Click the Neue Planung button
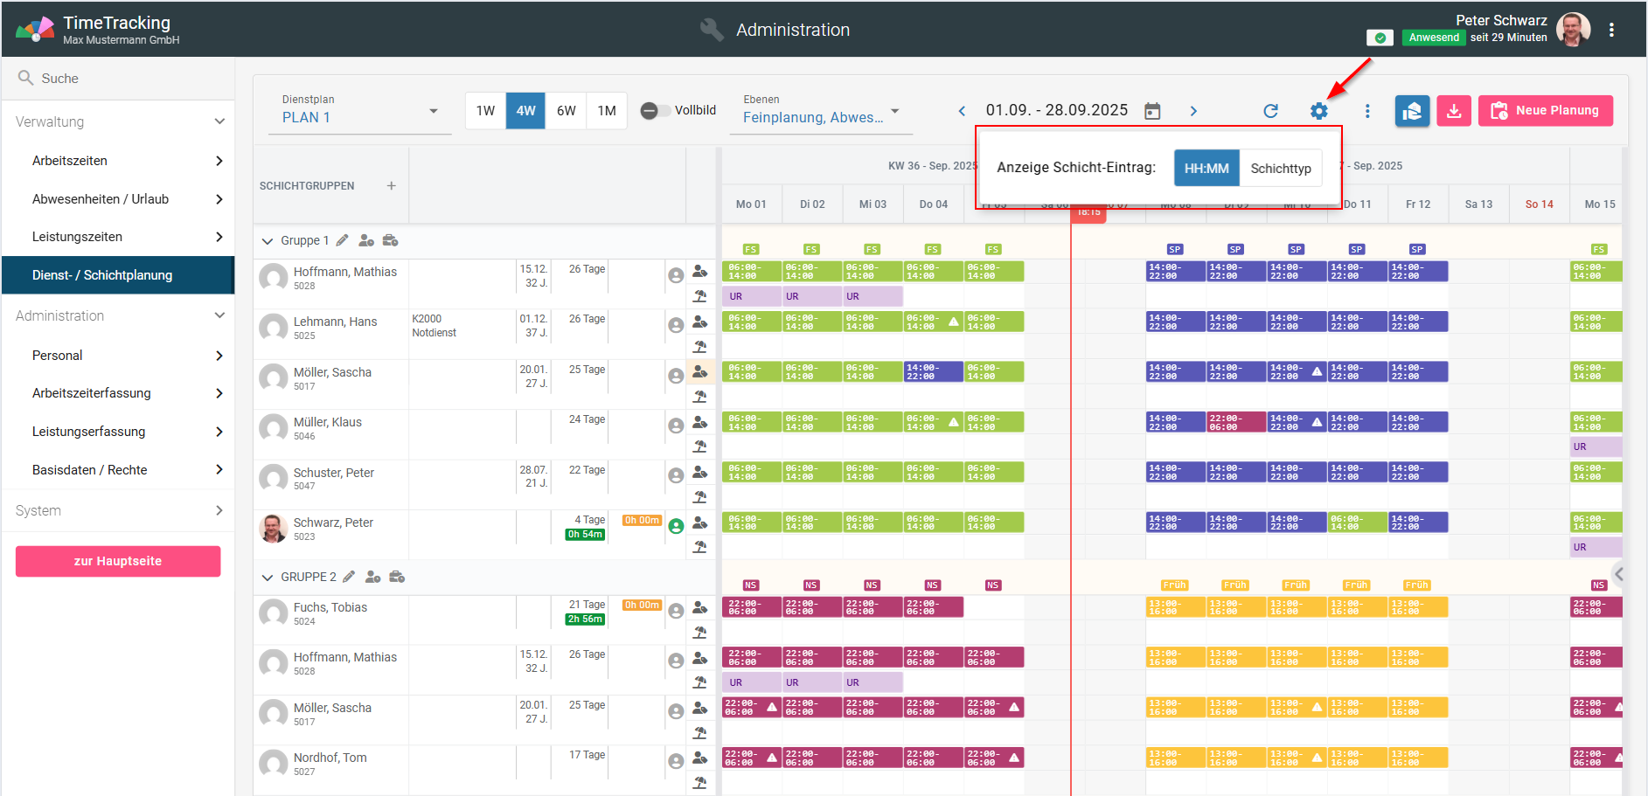This screenshot has width=1648, height=796. pyautogui.click(x=1545, y=111)
